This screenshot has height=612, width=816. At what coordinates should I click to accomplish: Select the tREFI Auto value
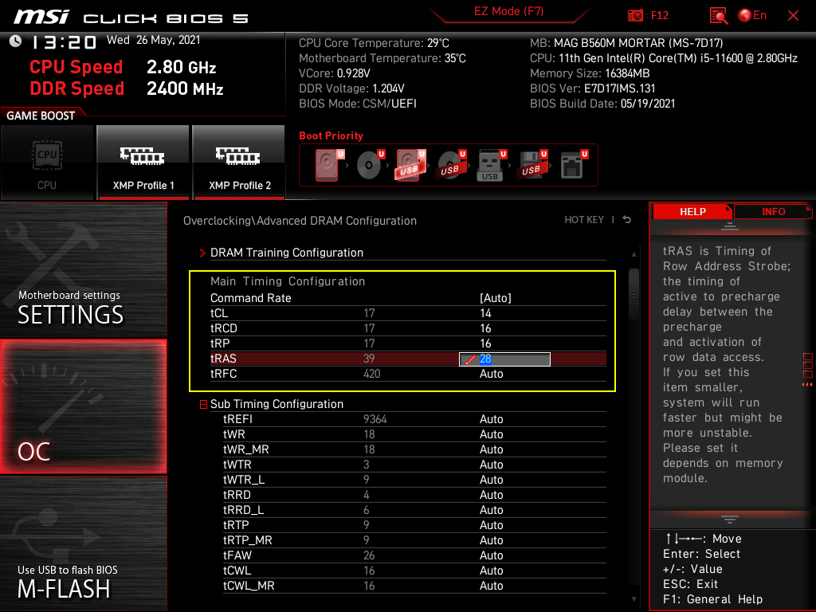[491, 419]
